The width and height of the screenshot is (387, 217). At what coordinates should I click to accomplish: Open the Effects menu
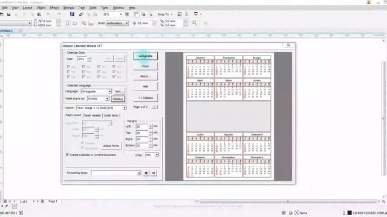(x=54, y=8)
